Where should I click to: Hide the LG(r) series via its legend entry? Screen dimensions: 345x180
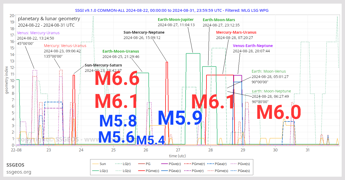click(126, 164)
